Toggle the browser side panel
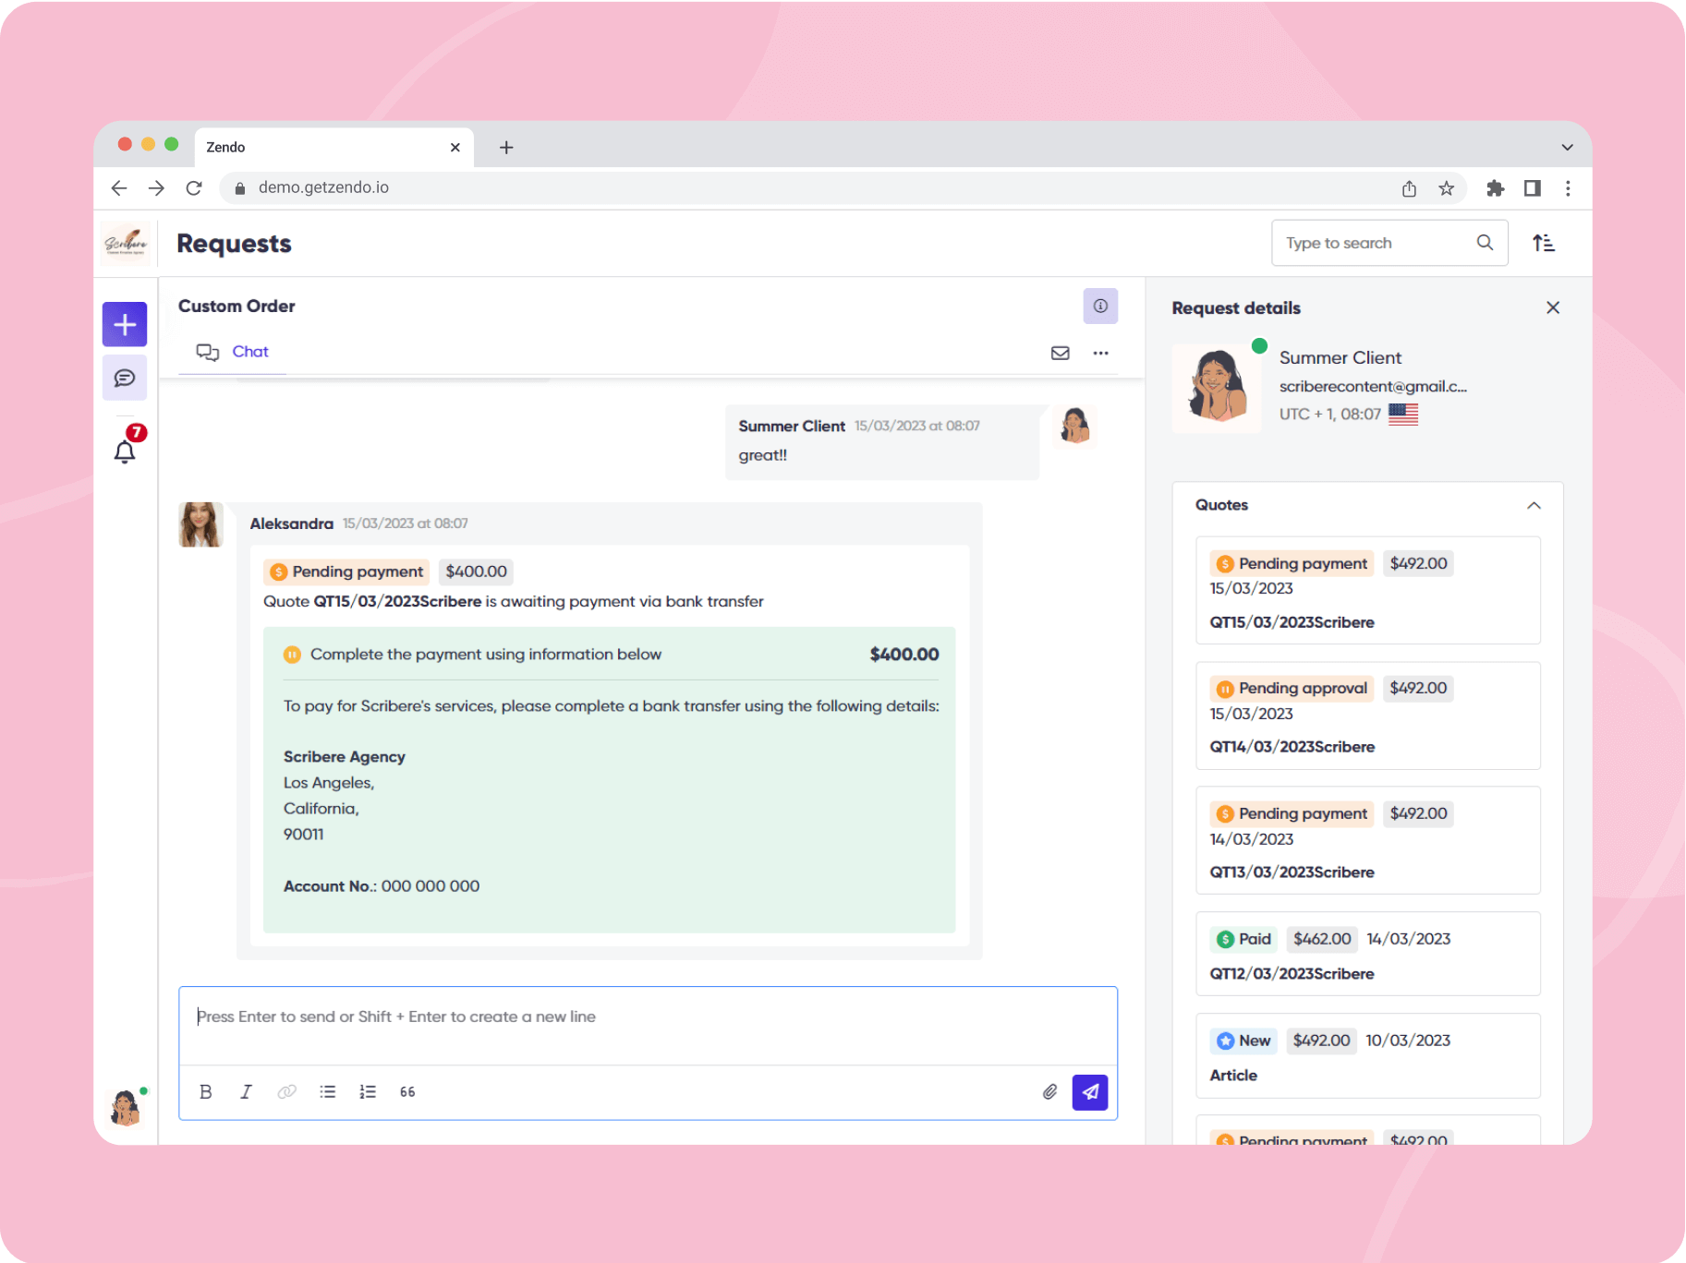 pos(1533,188)
